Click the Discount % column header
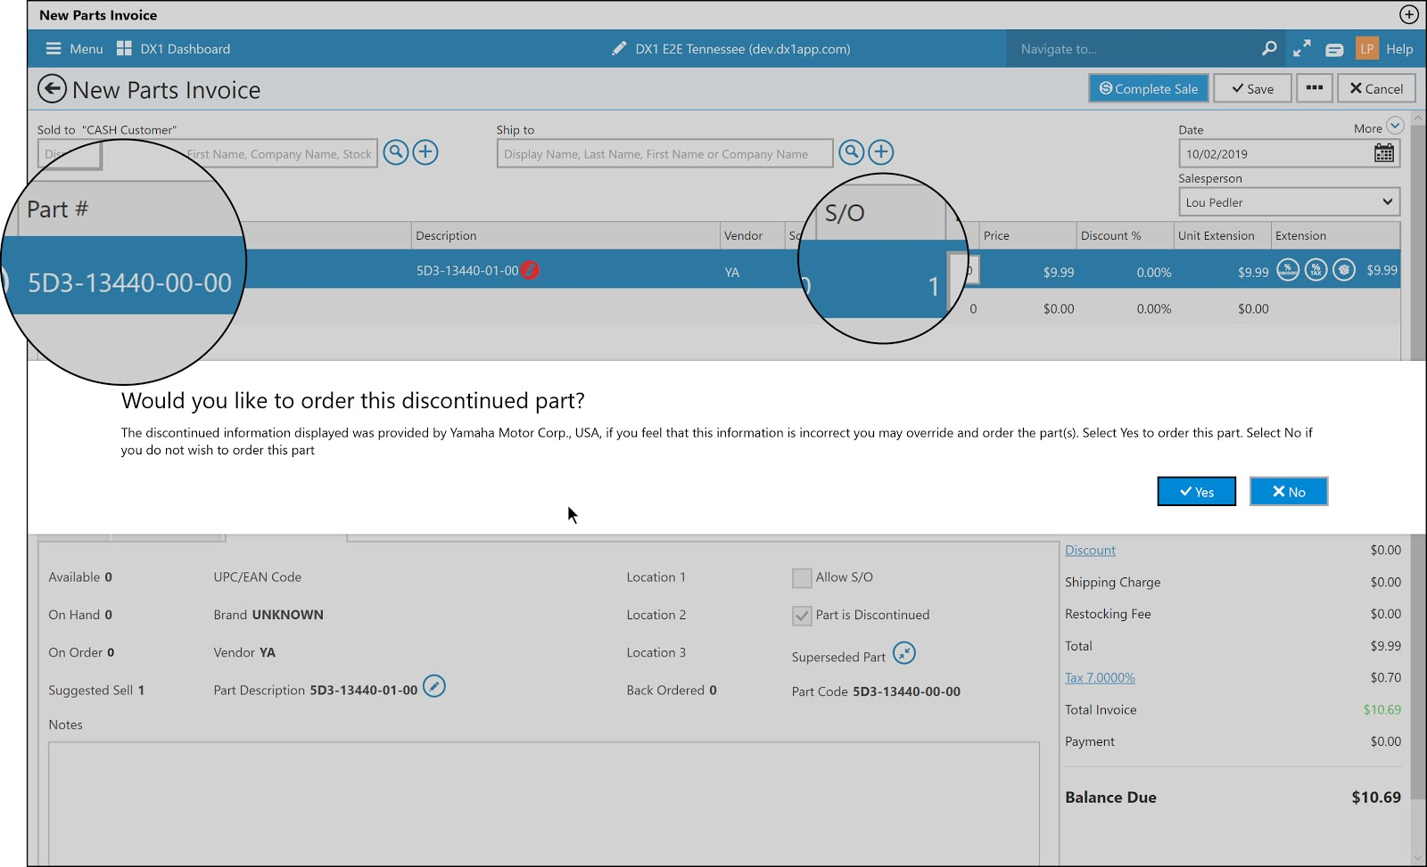The image size is (1427, 867). [x=1124, y=235]
